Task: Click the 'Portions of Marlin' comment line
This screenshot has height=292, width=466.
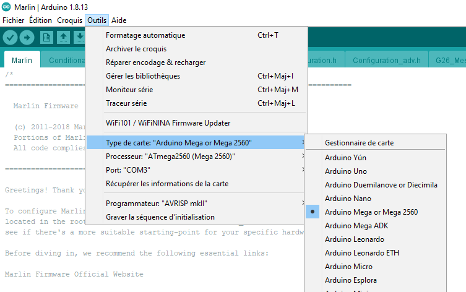Action: pos(50,137)
